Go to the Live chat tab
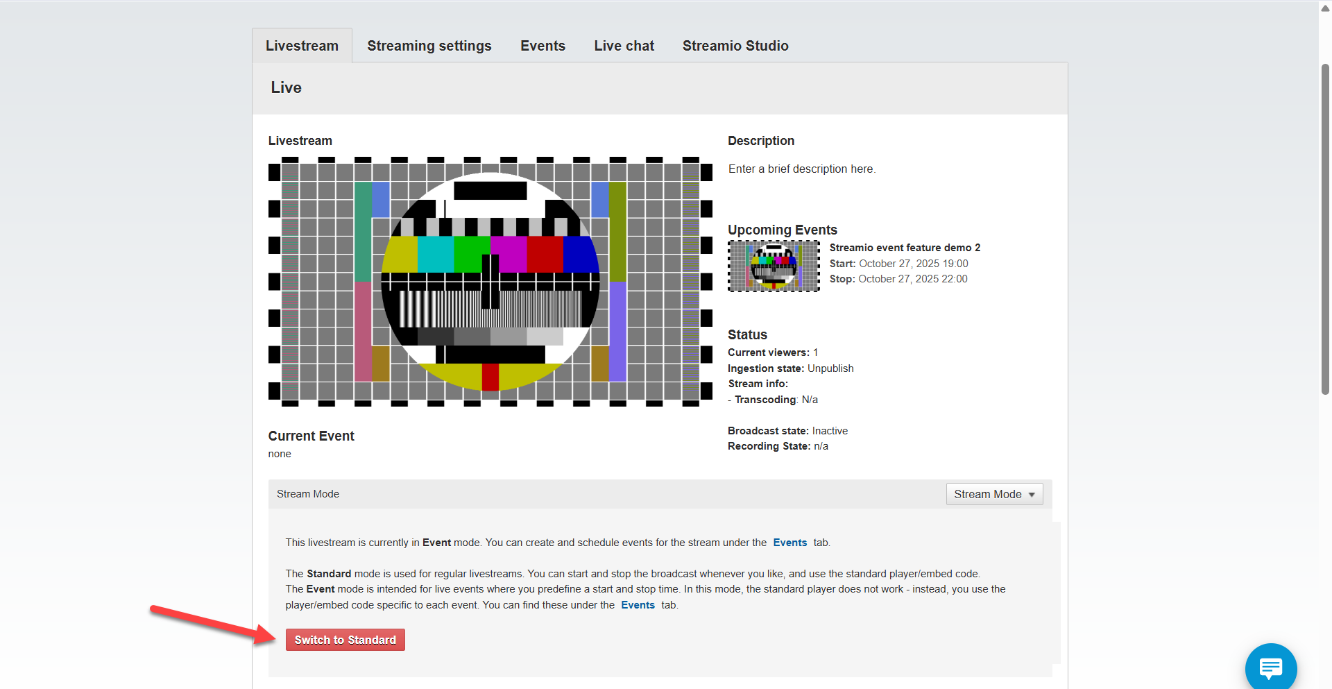Screen dimensions: 1332x689 [624, 46]
